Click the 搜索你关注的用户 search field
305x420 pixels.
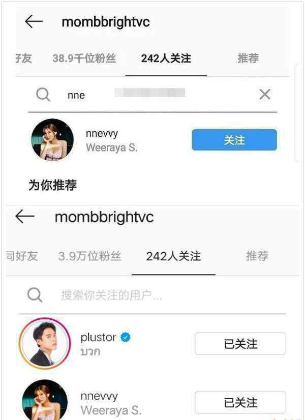[x=152, y=295]
